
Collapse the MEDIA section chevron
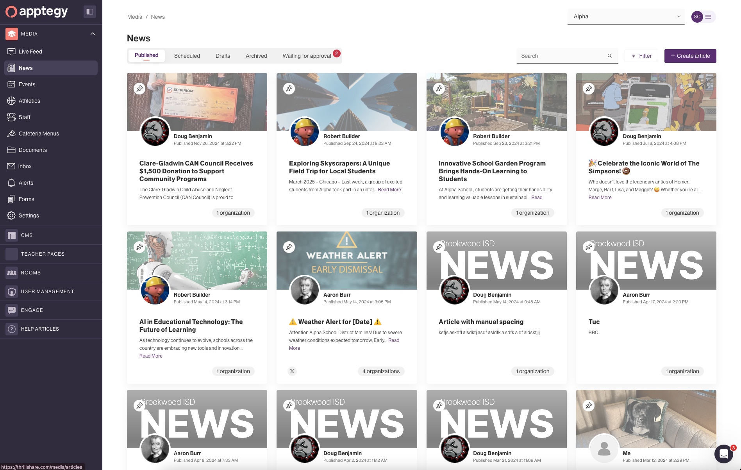pos(93,34)
